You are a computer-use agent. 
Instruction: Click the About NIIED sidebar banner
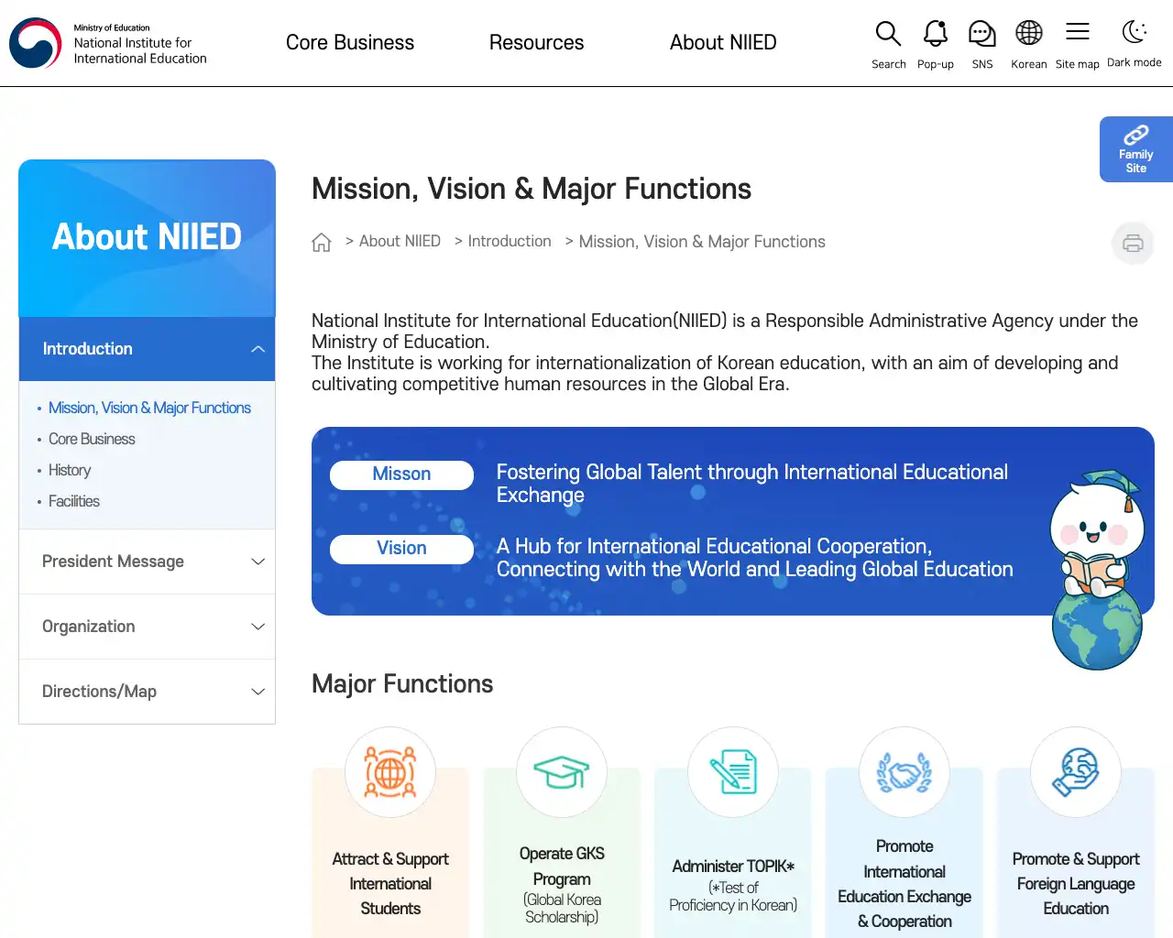[x=147, y=238]
